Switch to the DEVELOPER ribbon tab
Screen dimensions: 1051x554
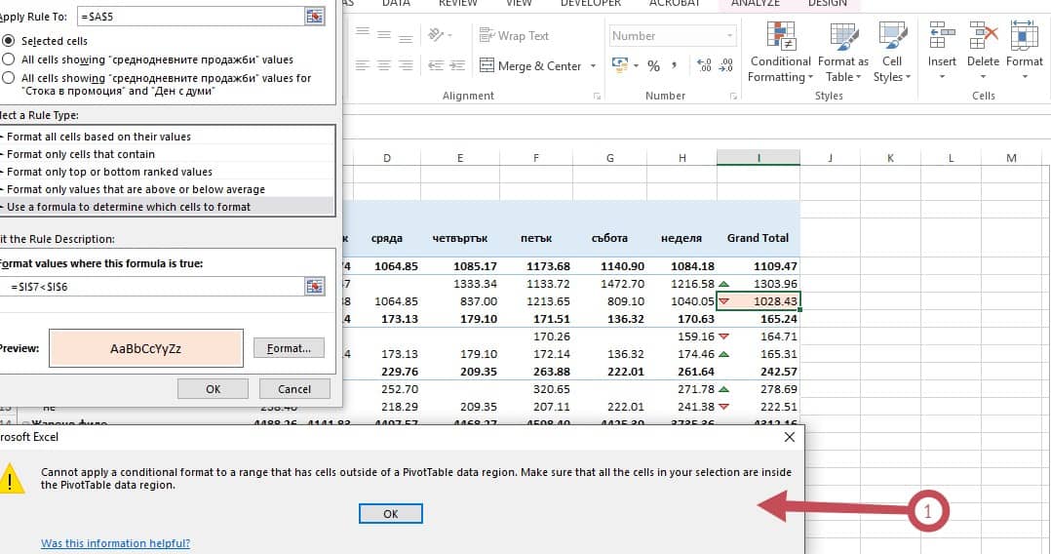[x=591, y=3]
